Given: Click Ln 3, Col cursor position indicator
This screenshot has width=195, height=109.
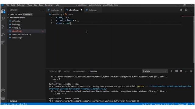Looking at the screenshot, I should click(x=147, y=104).
